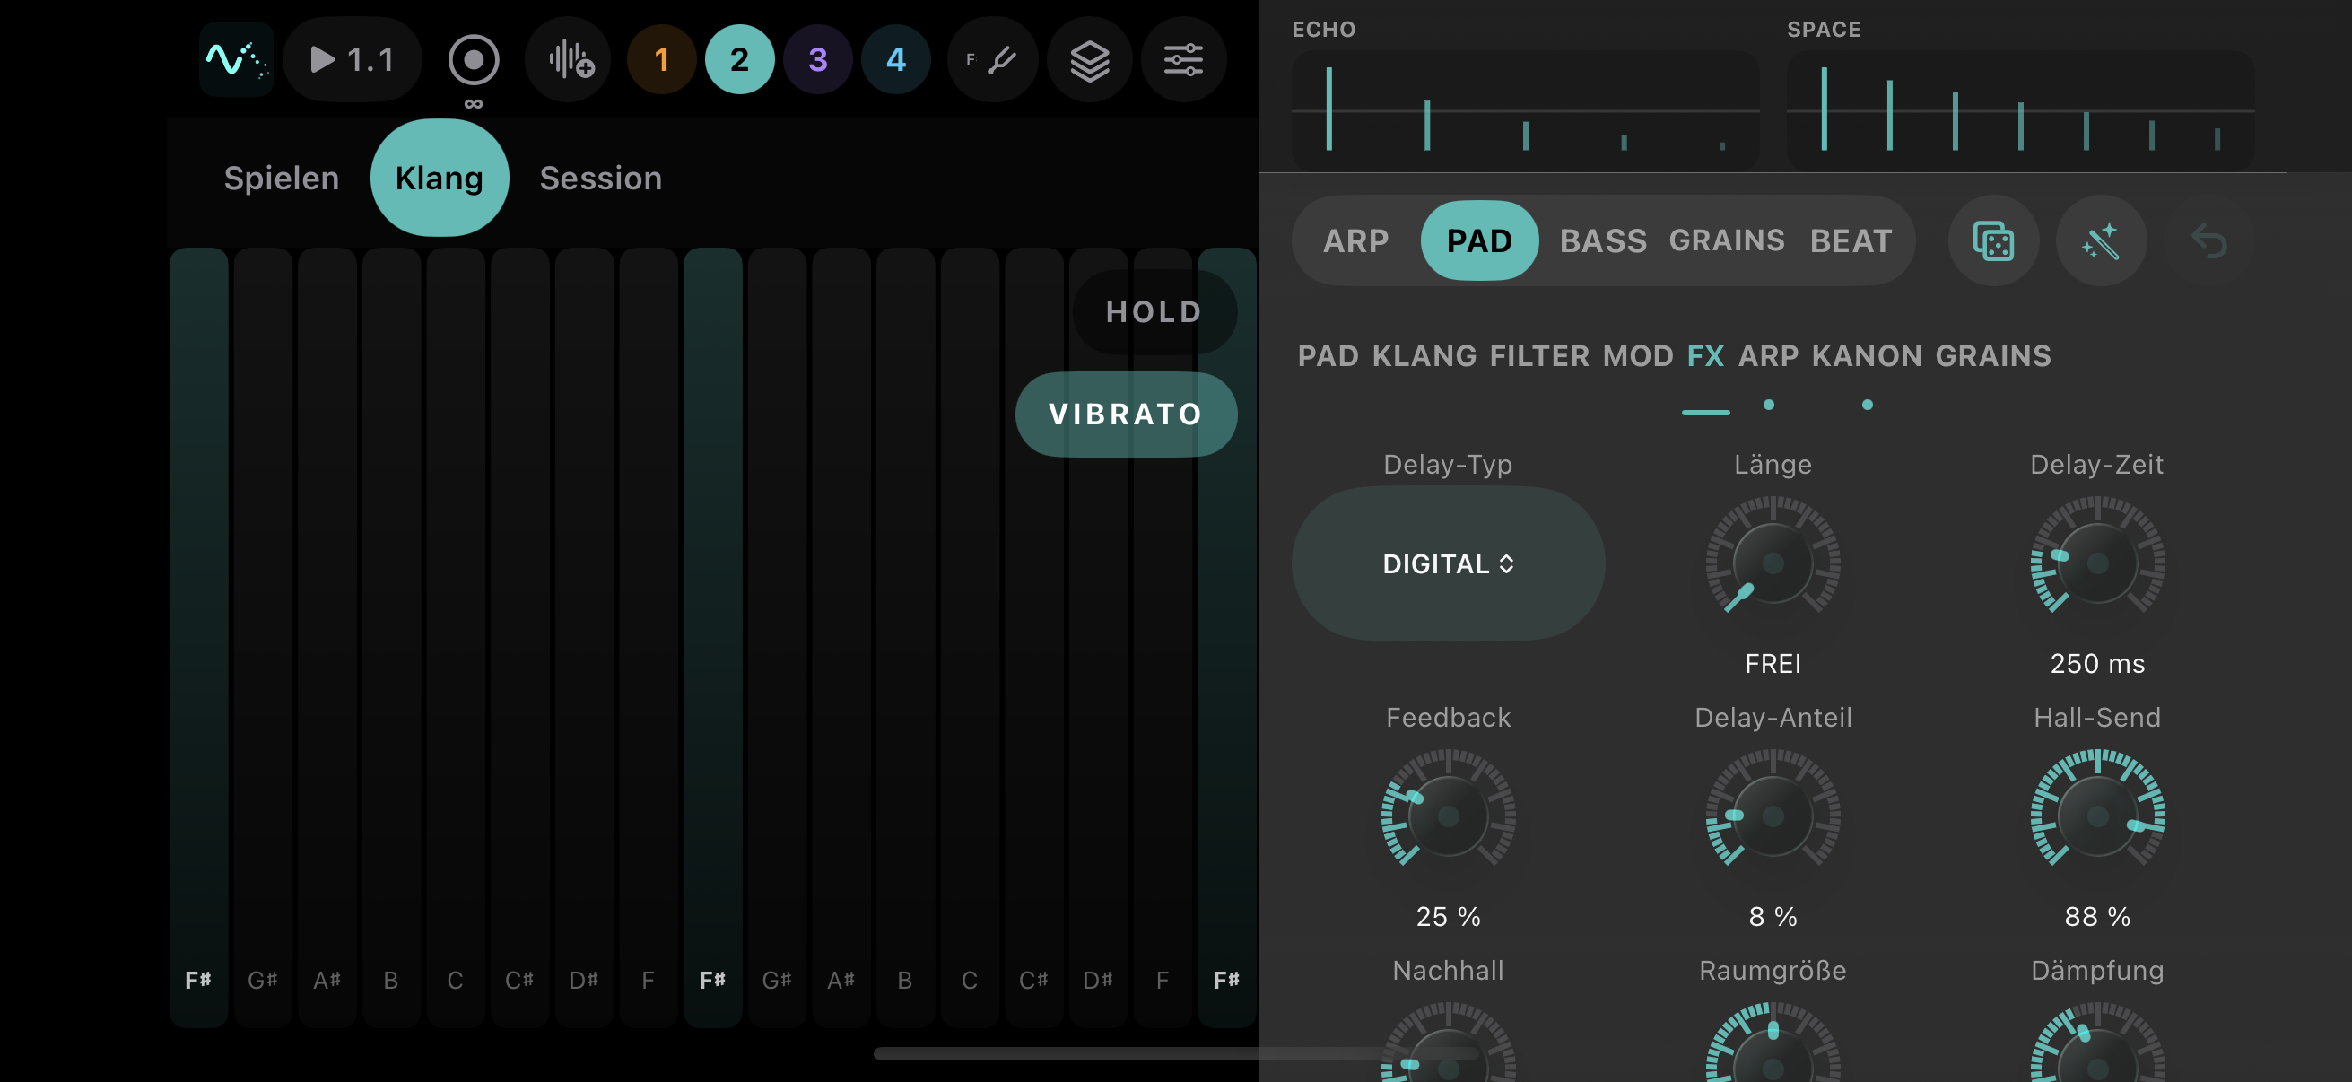
Task: Click the waveform app logo icon
Action: (x=237, y=60)
